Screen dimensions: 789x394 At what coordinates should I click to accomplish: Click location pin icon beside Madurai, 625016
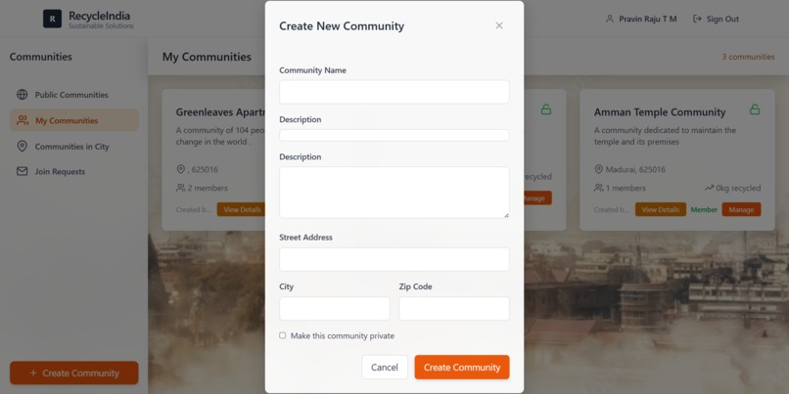[598, 169]
